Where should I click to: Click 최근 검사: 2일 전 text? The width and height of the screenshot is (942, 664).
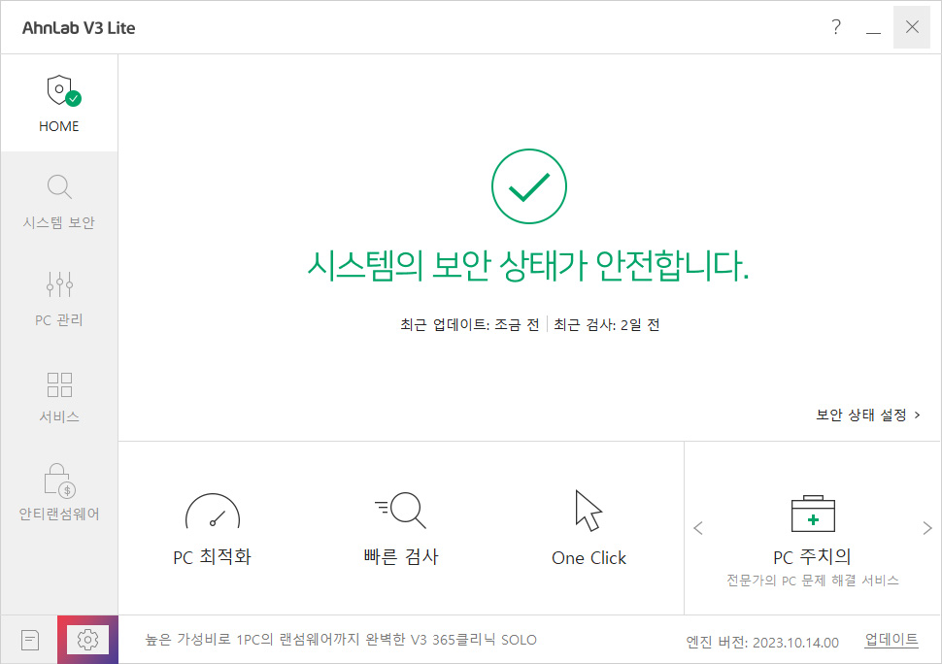point(607,325)
